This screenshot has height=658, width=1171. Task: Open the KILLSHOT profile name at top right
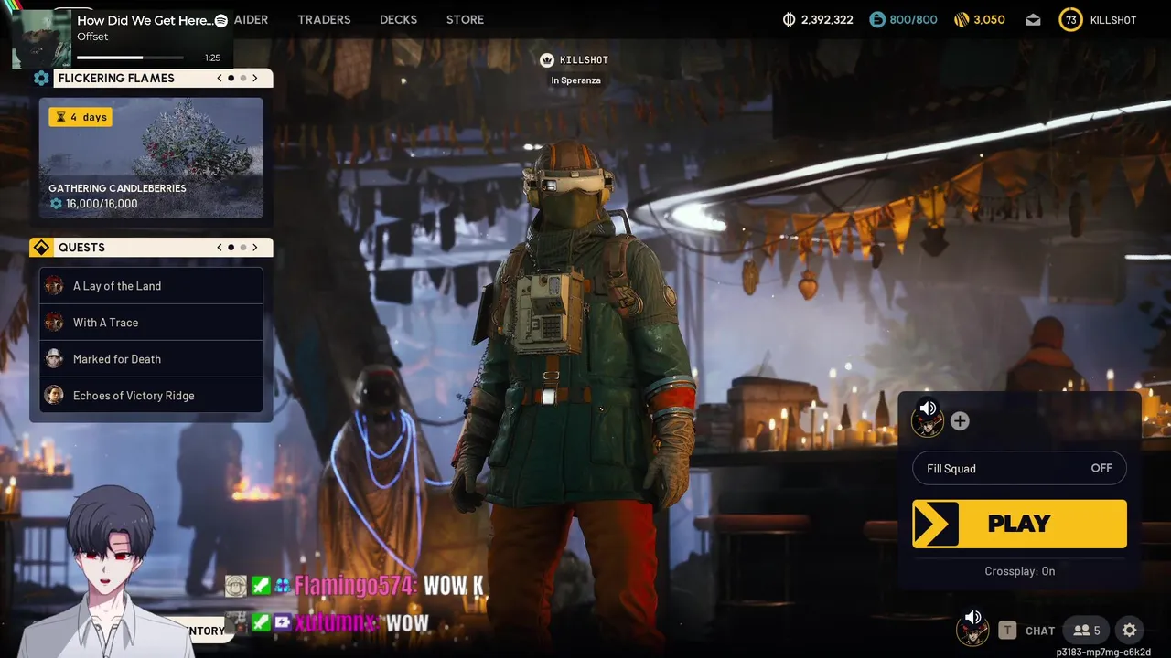pyautogui.click(x=1113, y=20)
